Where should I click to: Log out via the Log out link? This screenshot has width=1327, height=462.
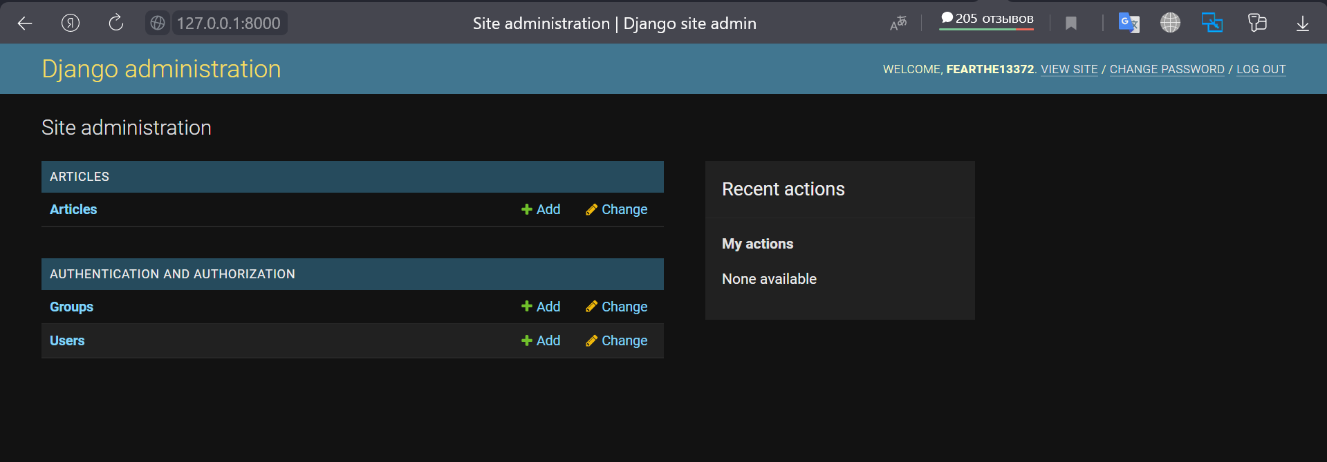tap(1261, 69)
